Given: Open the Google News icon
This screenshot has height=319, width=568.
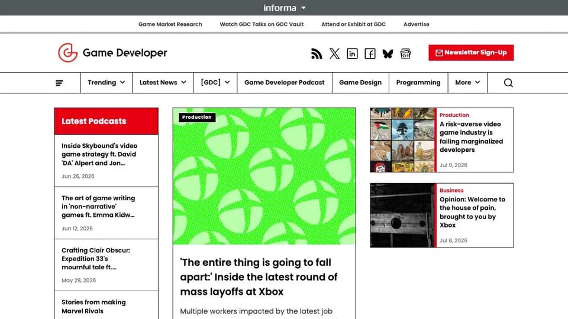Looking at the screenshot, I should click(405, 54).
